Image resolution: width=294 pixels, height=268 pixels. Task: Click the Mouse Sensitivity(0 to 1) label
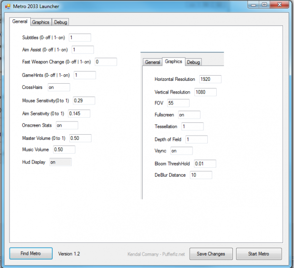click(x=46, y=101)
